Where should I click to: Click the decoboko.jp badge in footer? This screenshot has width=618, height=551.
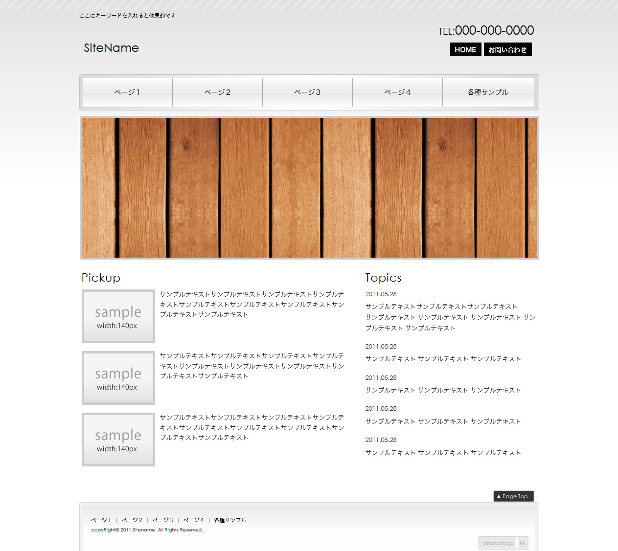pyautogui.click(x=498, y=543)
